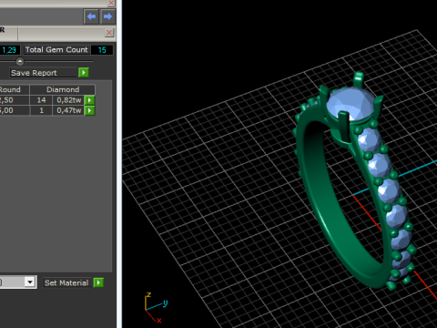The height and width of the screenshot is (328, 437).
Task: Select the Total Gem Count value 15
Action: (102, 50)
